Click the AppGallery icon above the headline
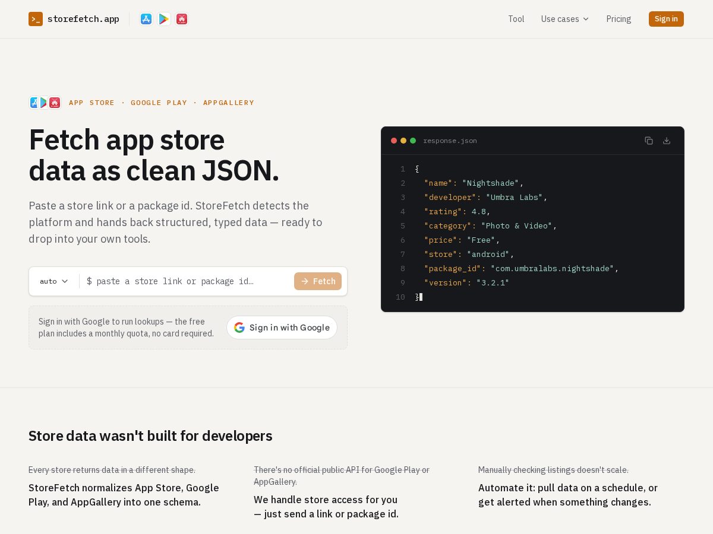The image size is (713, 534). [x=55, y=103]
